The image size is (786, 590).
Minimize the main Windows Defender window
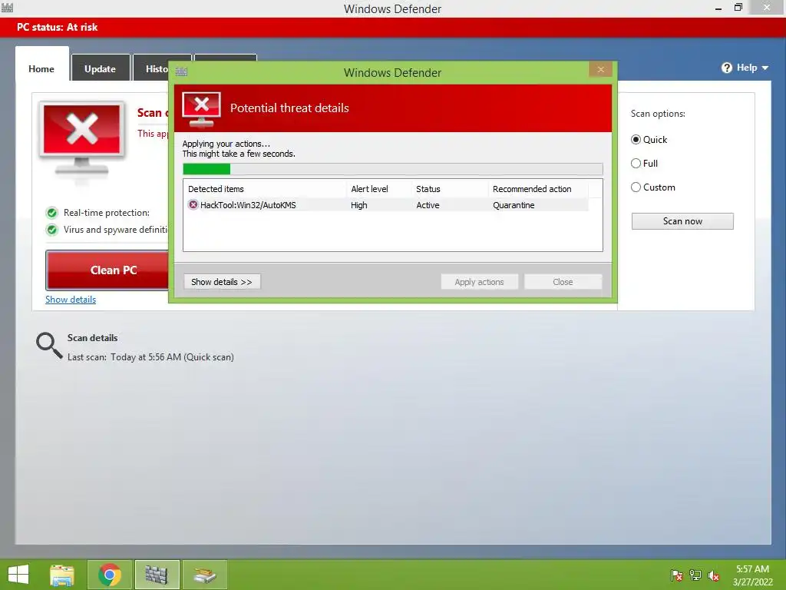(718, 8)
